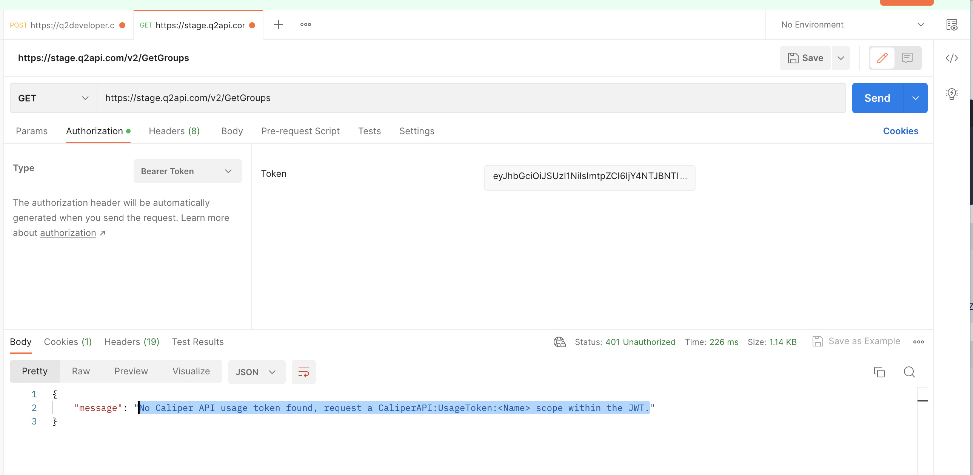Expand the GET method dropdown
The height and width of the screenshot is (475, 973).
coord(53,98)
